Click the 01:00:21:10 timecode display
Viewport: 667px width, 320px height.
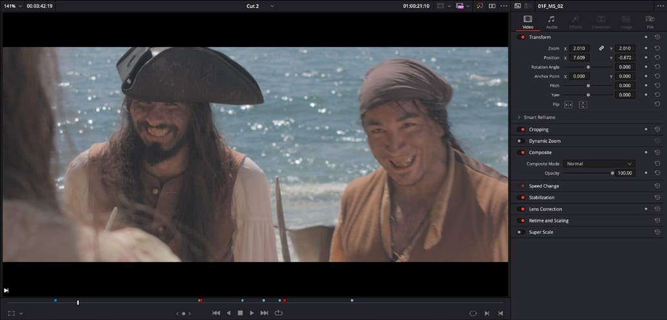click(x=416, y=6)
